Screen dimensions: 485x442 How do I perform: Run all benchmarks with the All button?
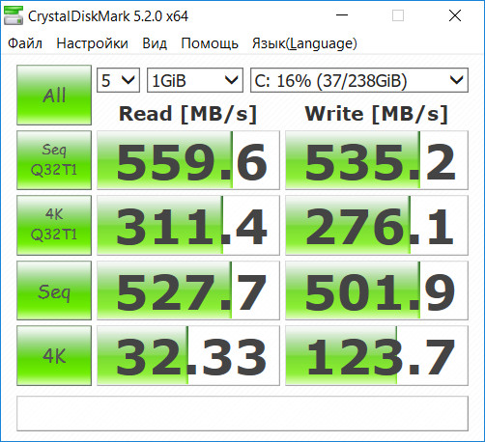(54, 95)
